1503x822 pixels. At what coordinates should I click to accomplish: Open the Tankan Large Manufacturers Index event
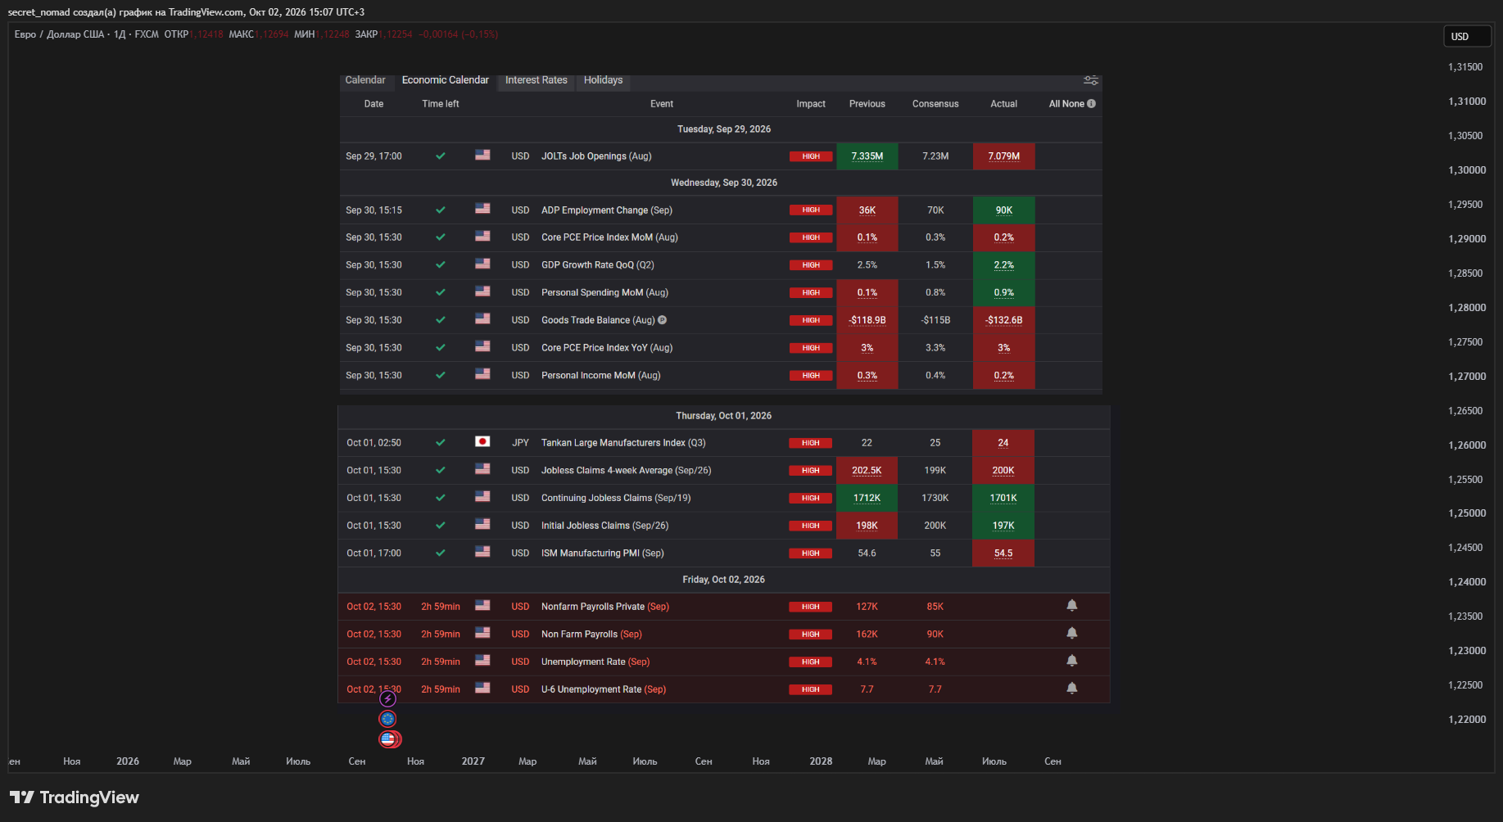pyautogui.click(x=623, y=443)
